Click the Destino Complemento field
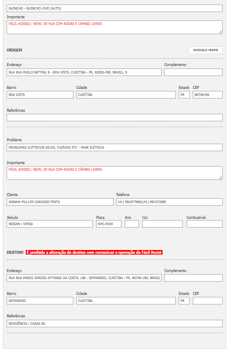The width and height of the screenshot is (250, 358). pyautogui.click(x=193, y=278)
